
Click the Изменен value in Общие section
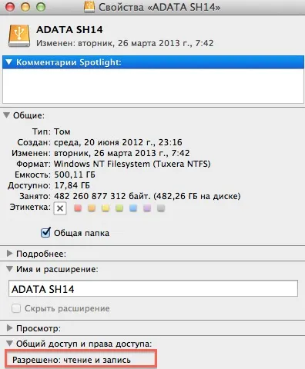pos(122,153)
